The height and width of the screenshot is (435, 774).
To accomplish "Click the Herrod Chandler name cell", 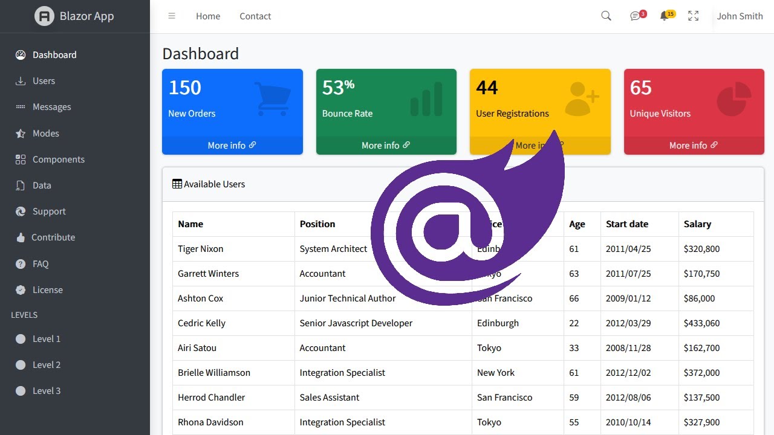I will [233, 398].
